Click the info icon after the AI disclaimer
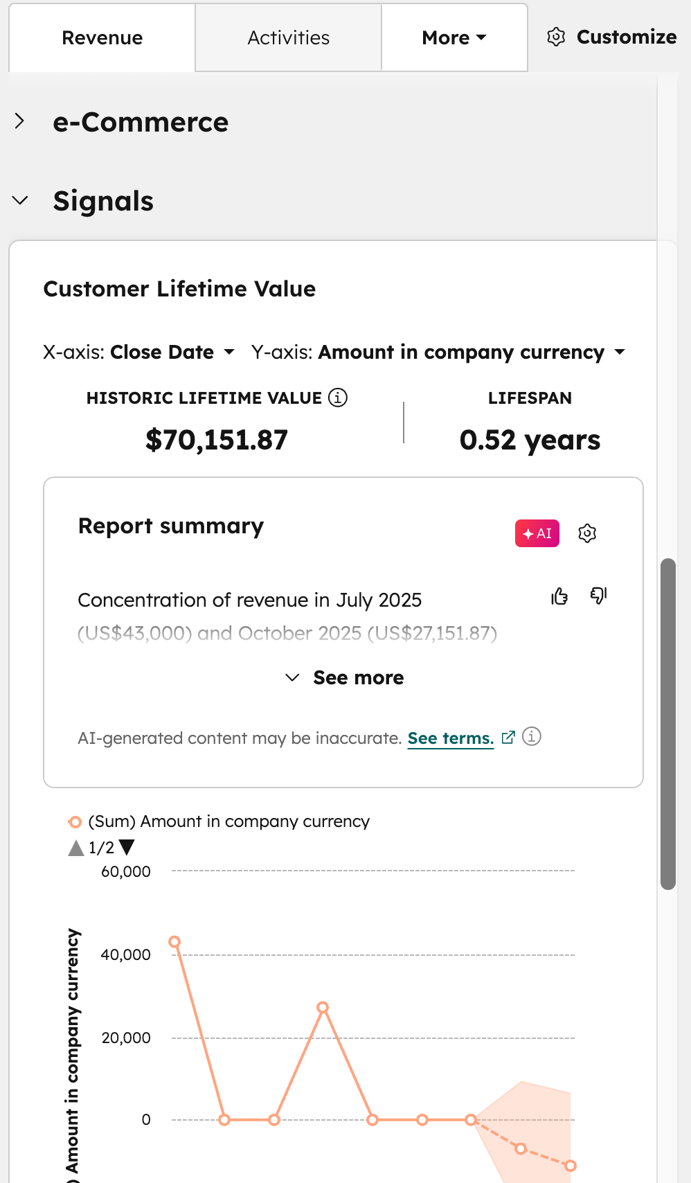 [x=532, y=737]
